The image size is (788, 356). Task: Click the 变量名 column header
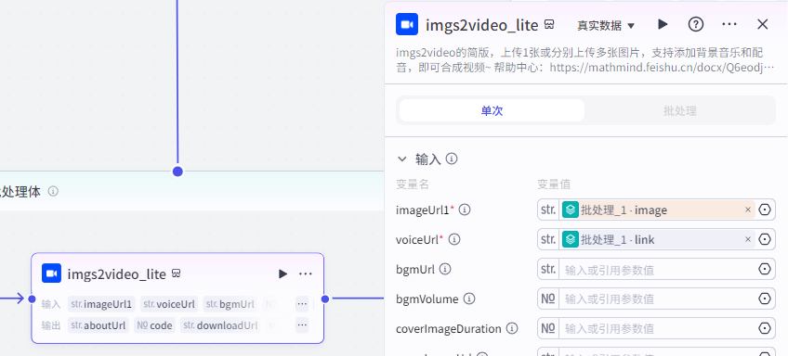[x=412, y=184]
